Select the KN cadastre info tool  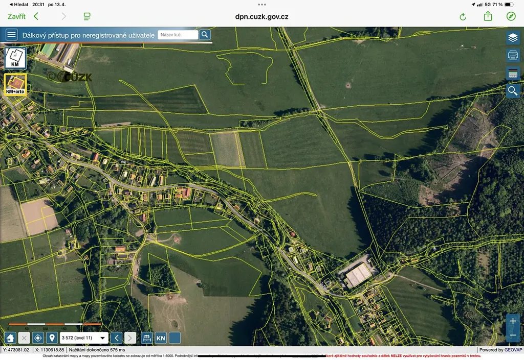161,338
